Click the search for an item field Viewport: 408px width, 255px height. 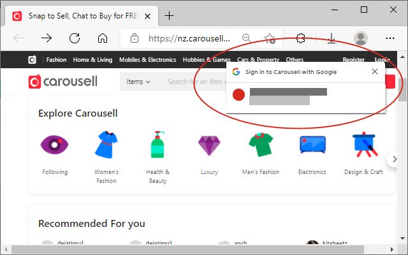pyautogui.click(x=196, y=82)
